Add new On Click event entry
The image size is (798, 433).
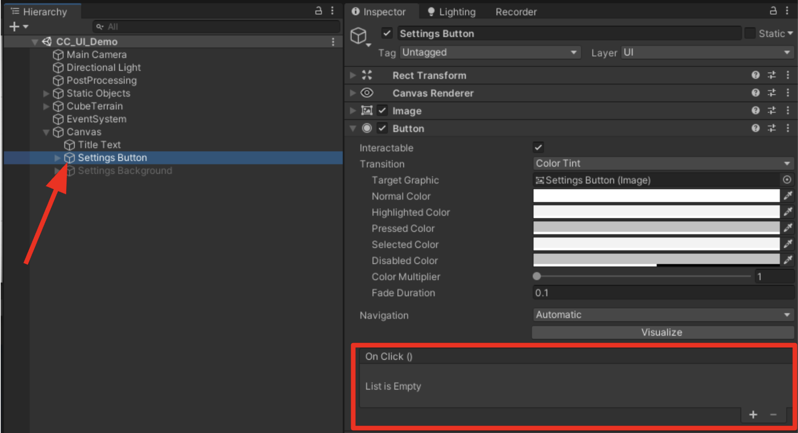753,415
